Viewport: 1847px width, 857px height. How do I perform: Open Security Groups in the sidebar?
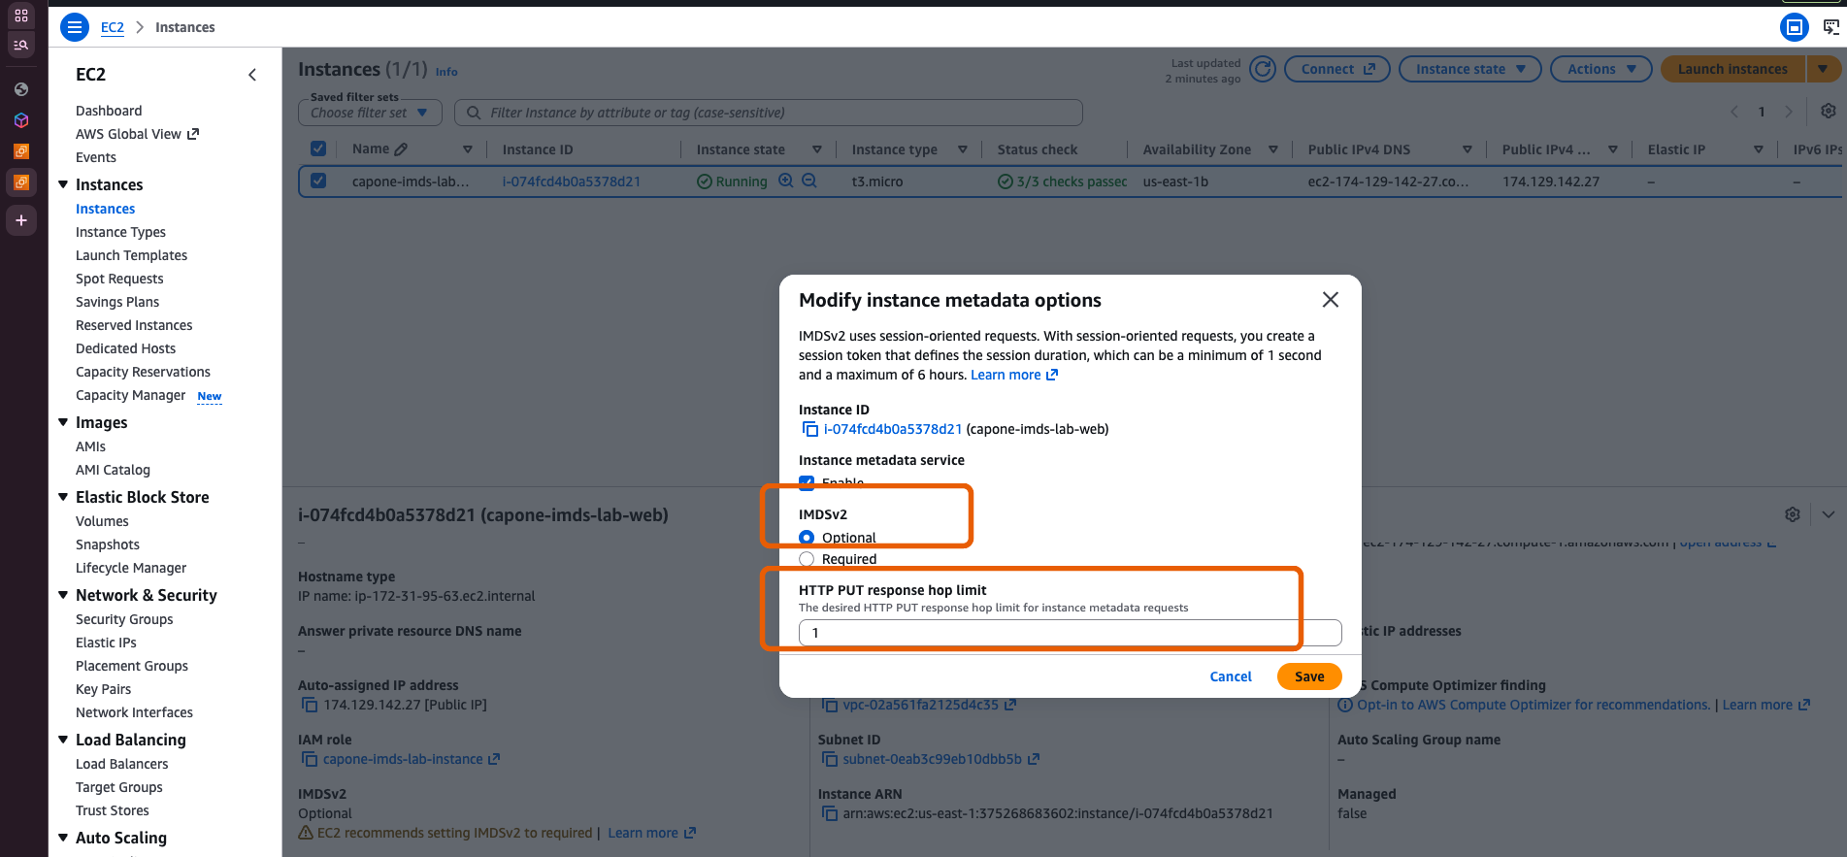pos(124,619)
